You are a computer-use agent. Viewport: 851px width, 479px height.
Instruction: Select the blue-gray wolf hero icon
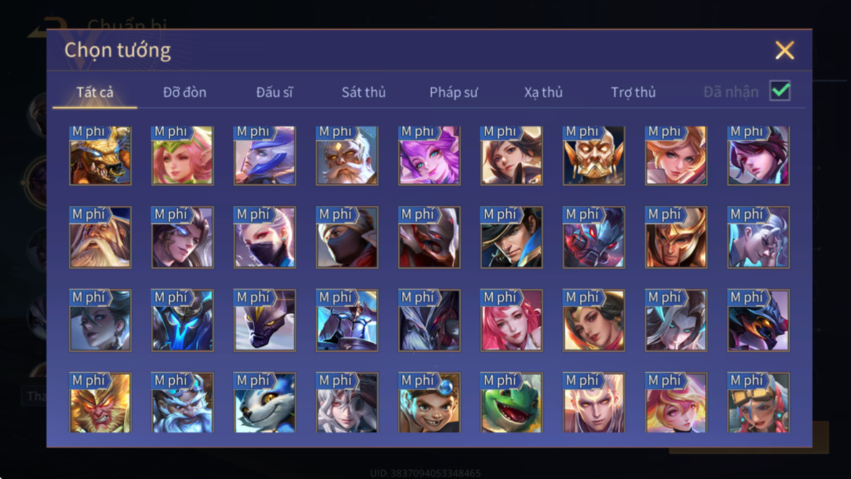(x=265, y=402)
